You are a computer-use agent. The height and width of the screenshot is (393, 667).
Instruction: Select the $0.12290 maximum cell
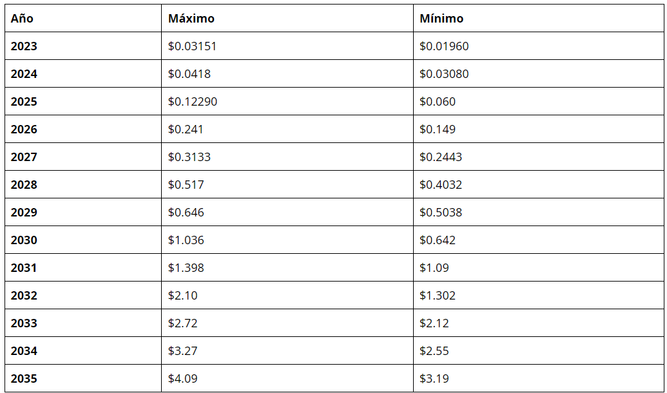192,102
